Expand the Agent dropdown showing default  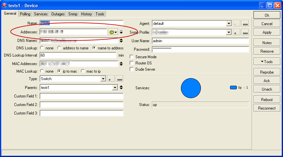229,24
